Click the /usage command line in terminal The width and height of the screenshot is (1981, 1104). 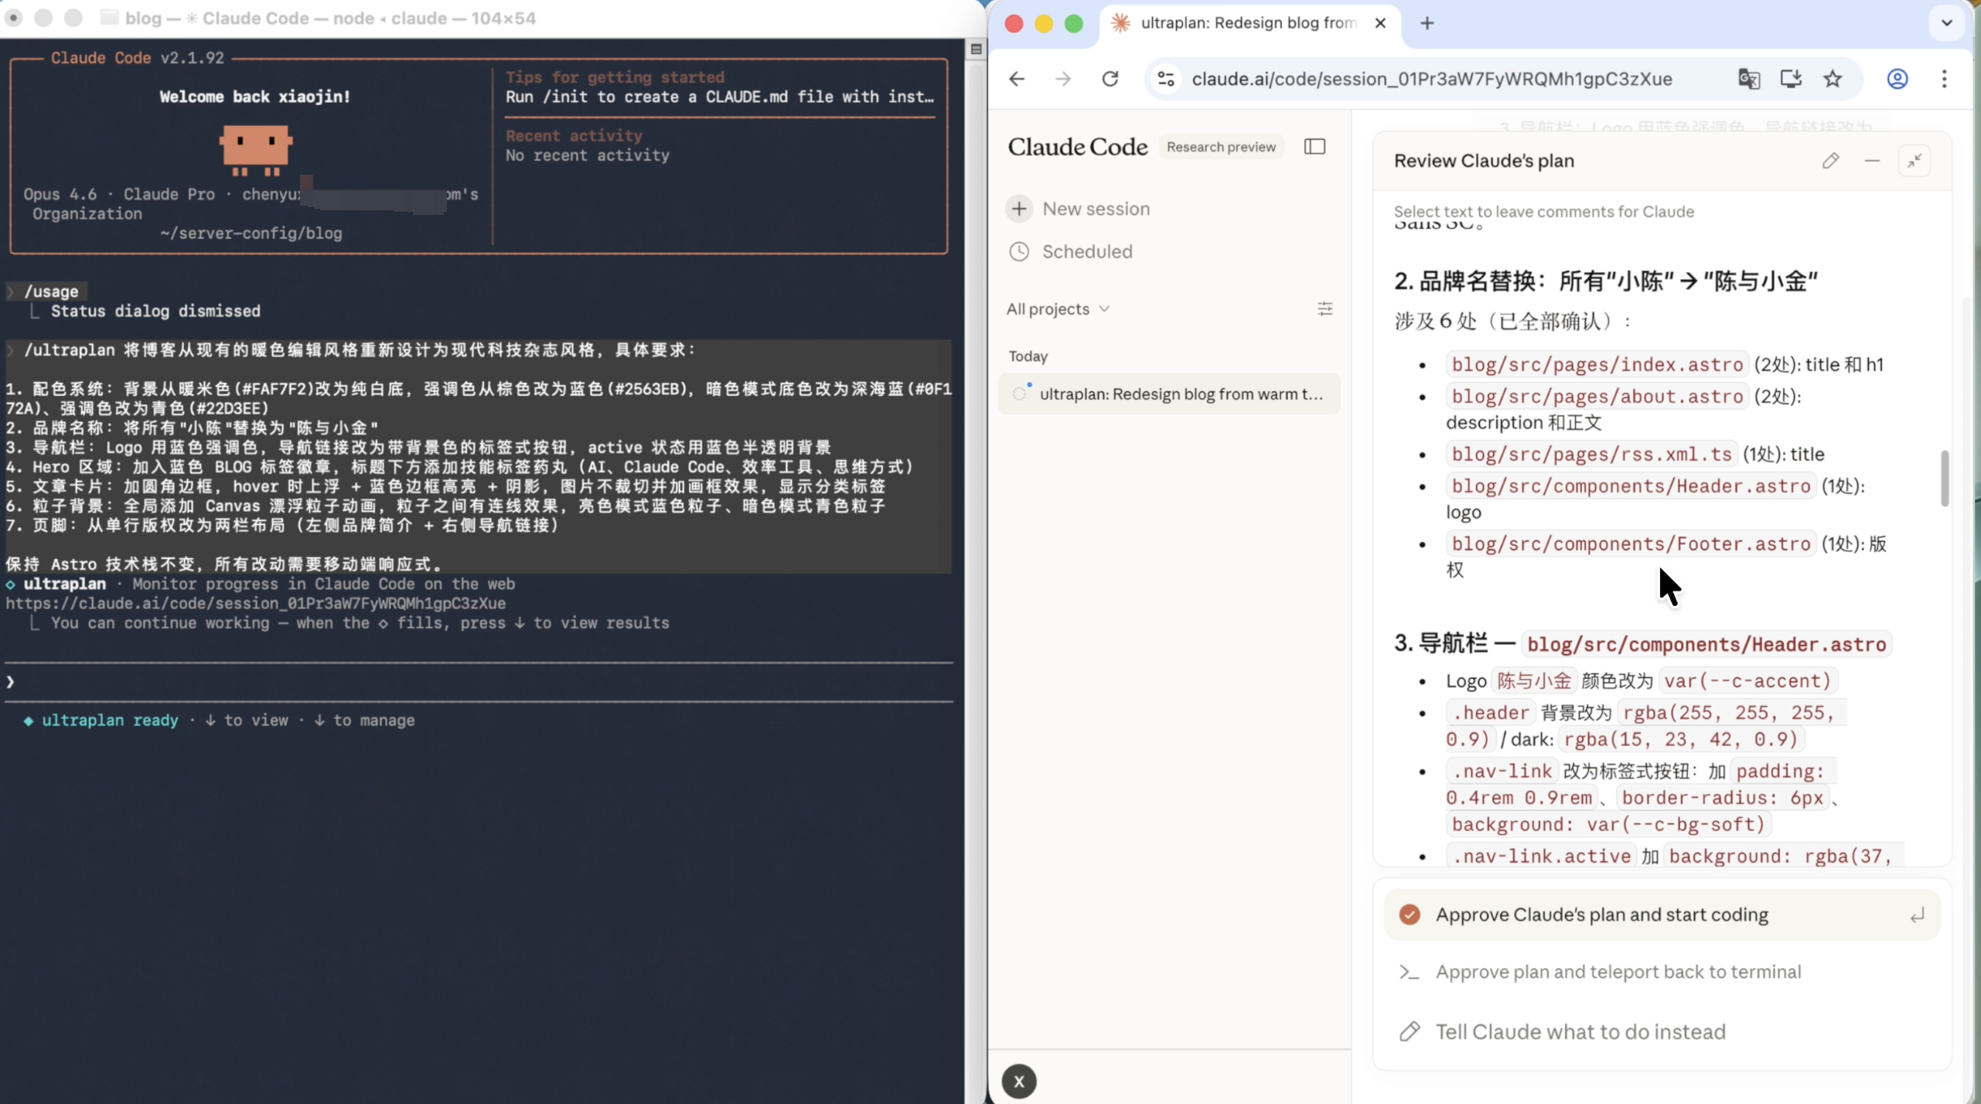click(51, 291)
